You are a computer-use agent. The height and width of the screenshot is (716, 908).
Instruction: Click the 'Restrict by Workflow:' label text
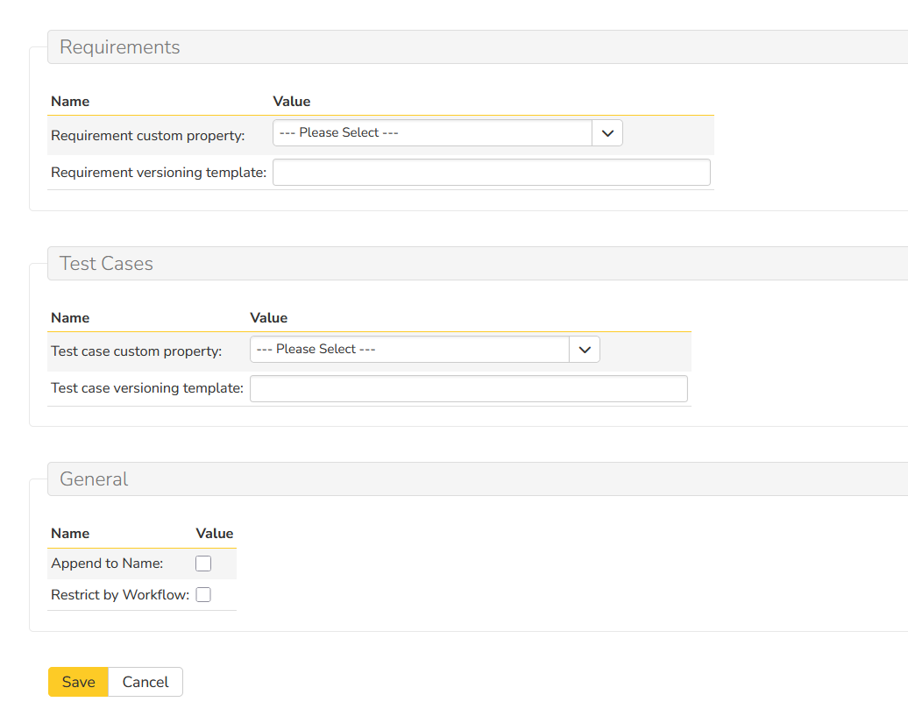120,595
